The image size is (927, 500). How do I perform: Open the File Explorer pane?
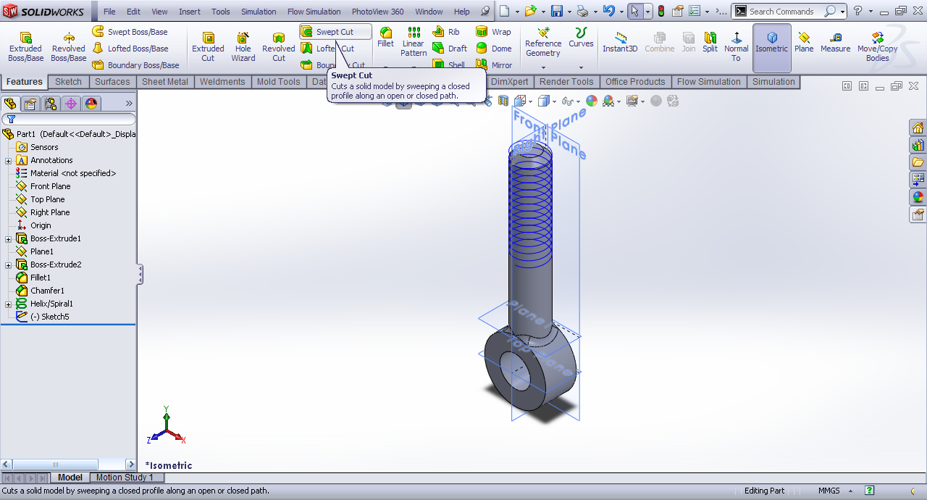(918, 162)
